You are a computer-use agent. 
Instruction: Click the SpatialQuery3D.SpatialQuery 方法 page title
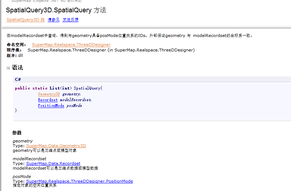coord(56,10)
